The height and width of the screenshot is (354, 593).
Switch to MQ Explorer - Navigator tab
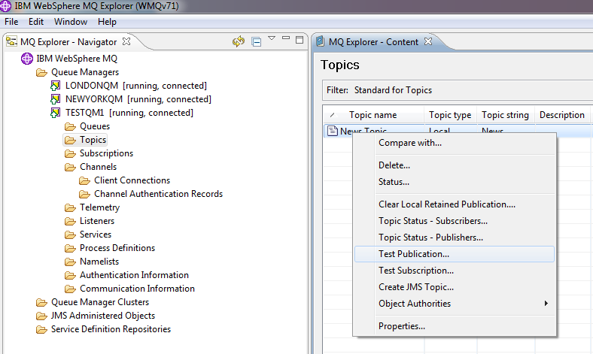68,42
